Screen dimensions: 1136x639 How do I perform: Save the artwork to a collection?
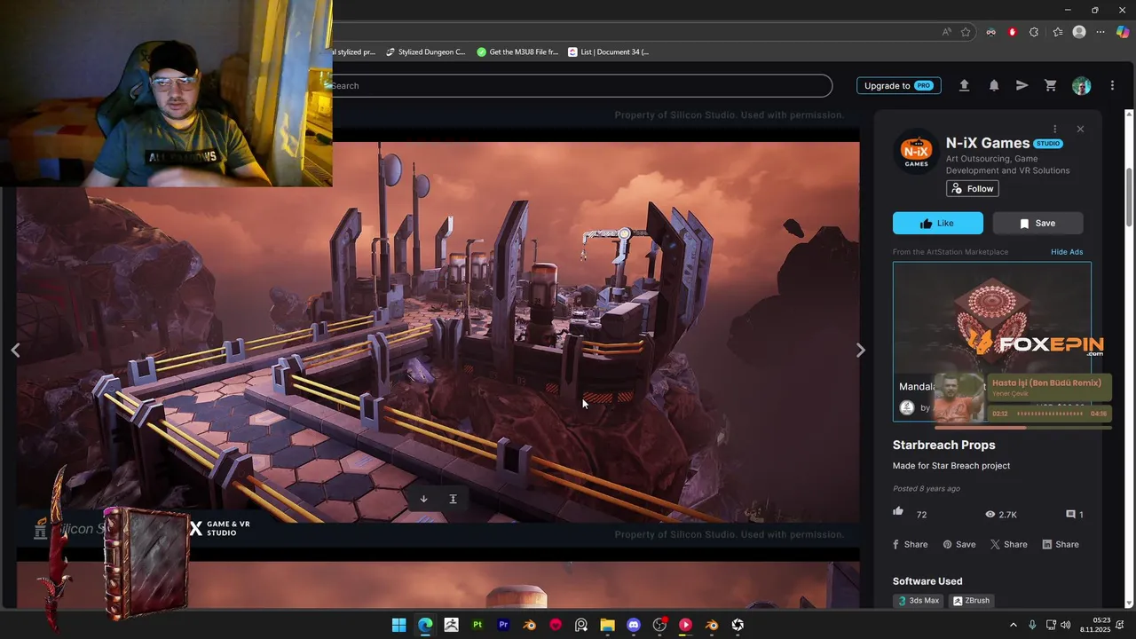click(1037, 223)
